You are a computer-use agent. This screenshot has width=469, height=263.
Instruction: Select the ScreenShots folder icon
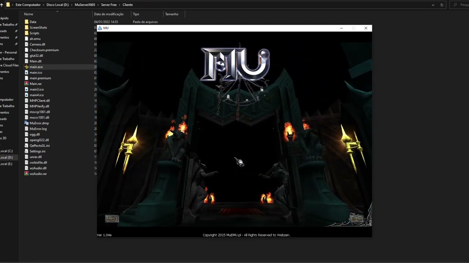(x=26, y=27)
